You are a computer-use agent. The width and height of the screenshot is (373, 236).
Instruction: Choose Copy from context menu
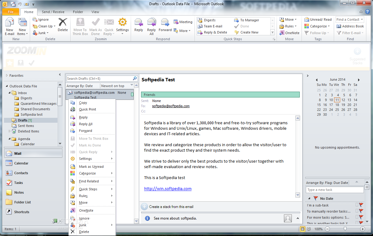[x=92, y=103]
